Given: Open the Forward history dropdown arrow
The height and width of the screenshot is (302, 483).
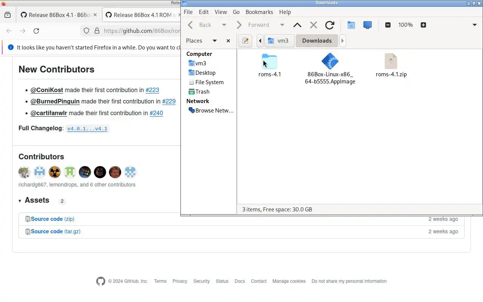Looking at the screenshot, I should 282,25.
